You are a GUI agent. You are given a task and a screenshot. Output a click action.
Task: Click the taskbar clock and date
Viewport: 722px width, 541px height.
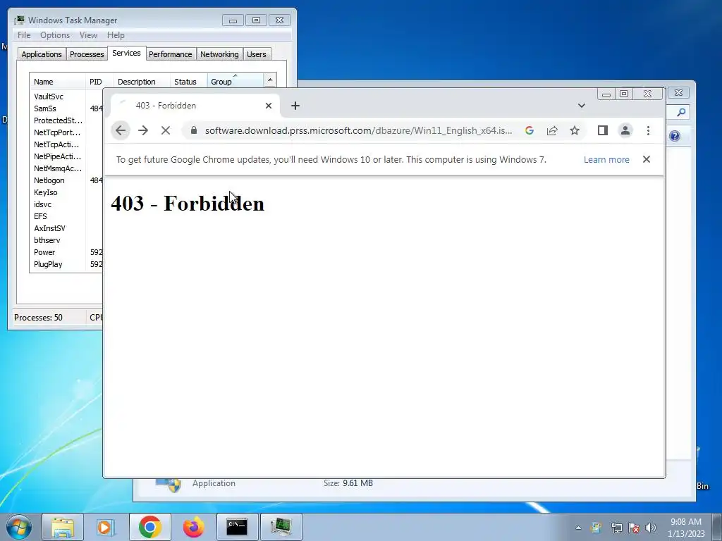pyautogui.click(x=686, y=528)
